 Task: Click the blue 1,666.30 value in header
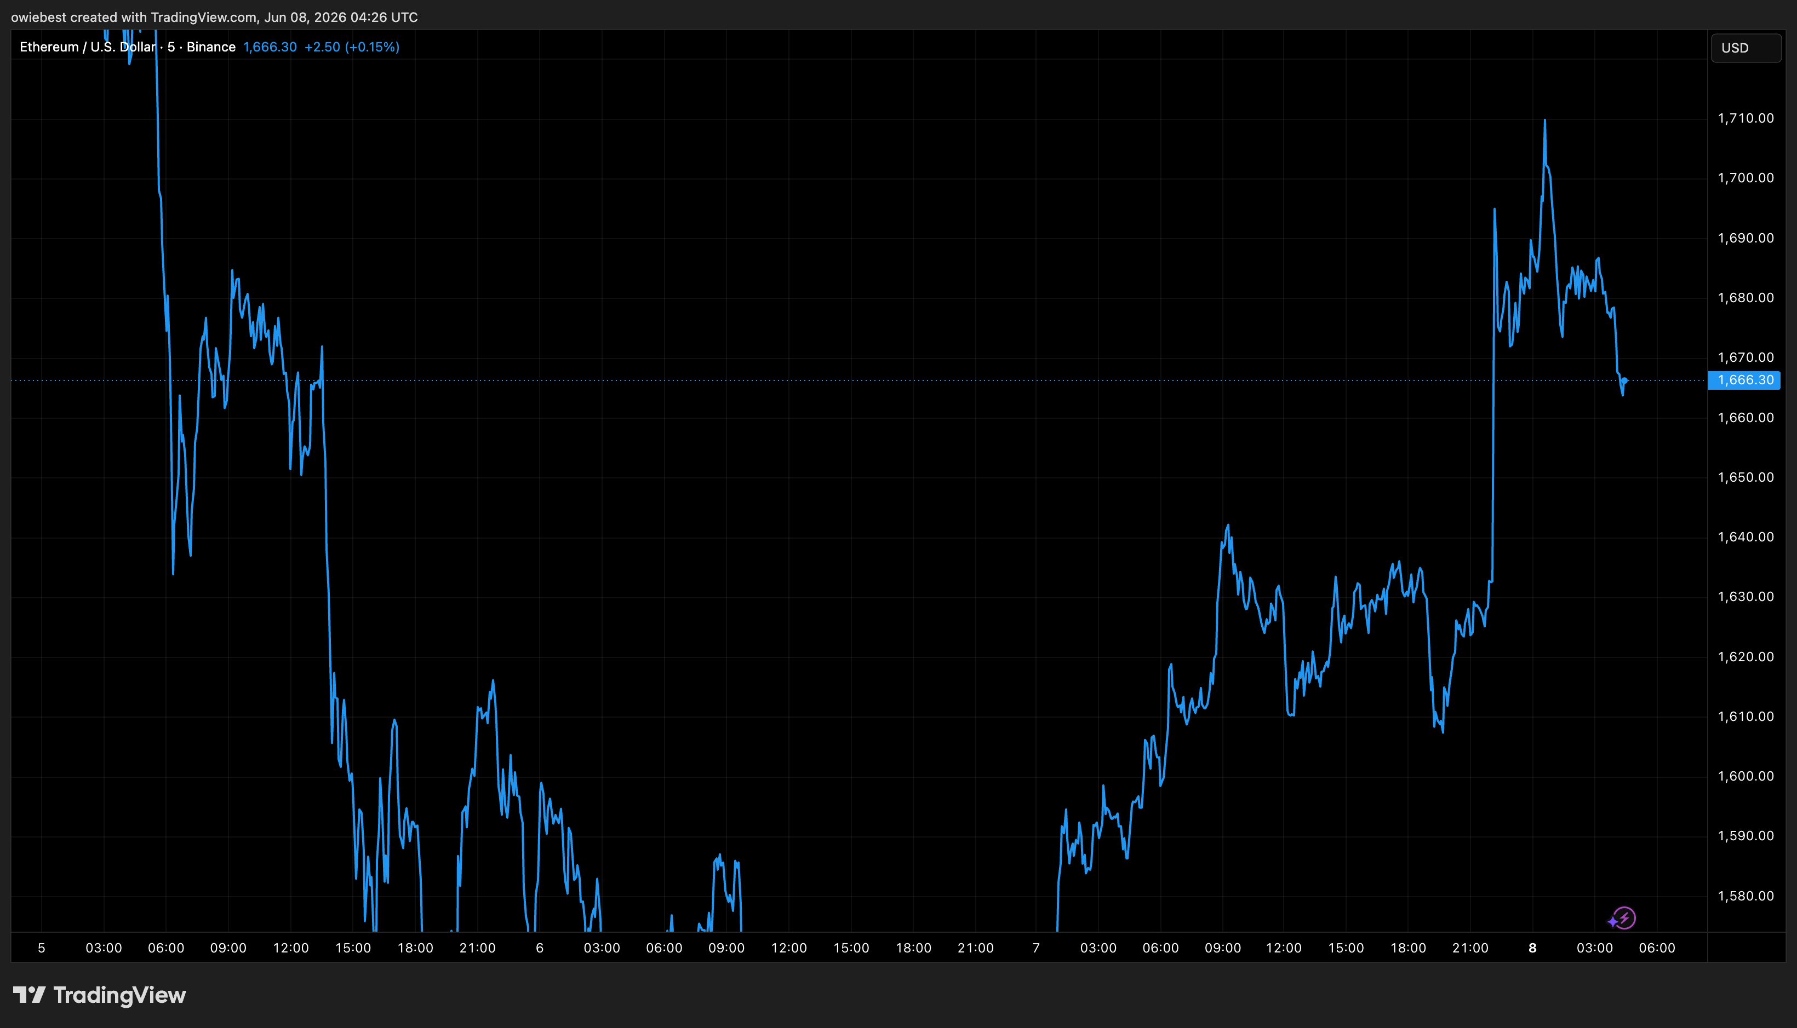(x=270, y=47)
